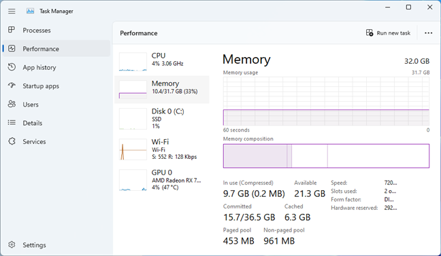The height and width of the screenshot is (256, 441).
Task: Go to the Processes page
Action: click(56, 30)
